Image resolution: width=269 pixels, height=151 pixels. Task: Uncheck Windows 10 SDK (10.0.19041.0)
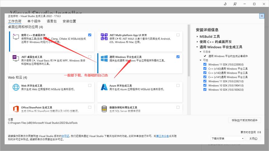205,85
